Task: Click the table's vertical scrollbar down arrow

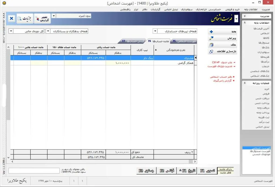Action: 8,158
